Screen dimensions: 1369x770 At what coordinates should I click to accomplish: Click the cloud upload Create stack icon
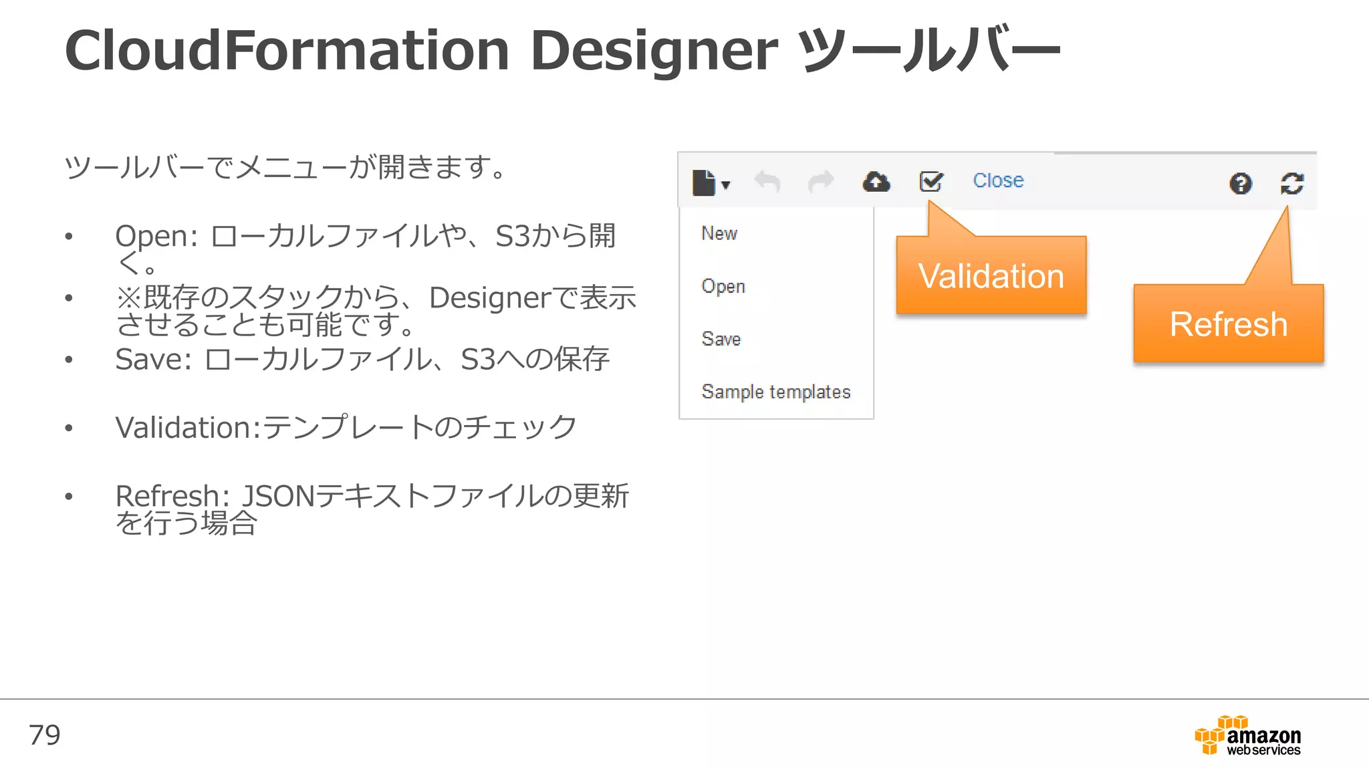pos(876,182)
